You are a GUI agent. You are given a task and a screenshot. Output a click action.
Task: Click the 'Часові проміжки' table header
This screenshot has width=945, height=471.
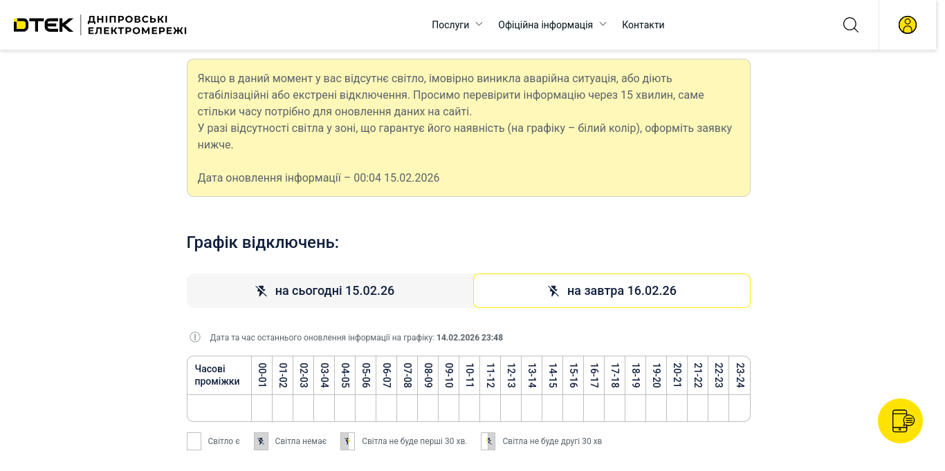point(218,375)
